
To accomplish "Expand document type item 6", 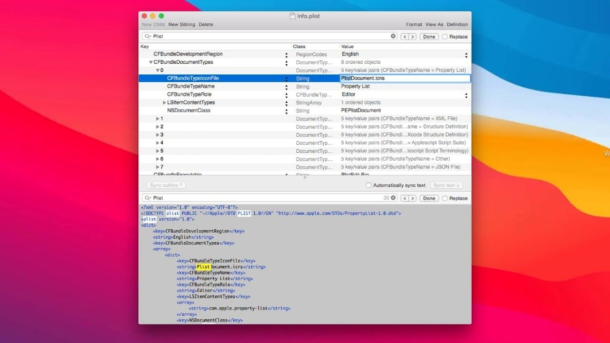I will pyautogui.click(x=157, y=159).
